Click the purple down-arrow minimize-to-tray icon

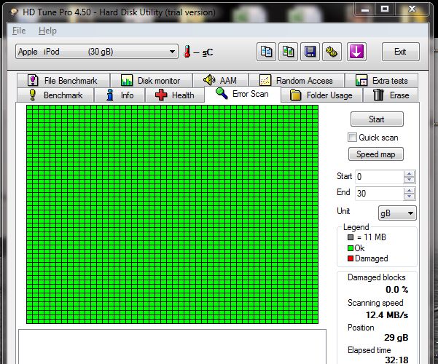[x=357, y=52]
